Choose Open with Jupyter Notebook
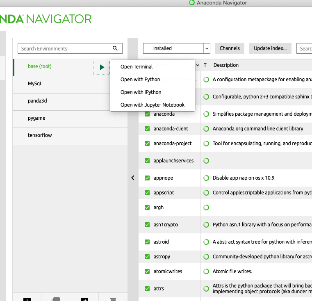Image resolution: width=312 pixels, height=301 pixels. [153, 105]
